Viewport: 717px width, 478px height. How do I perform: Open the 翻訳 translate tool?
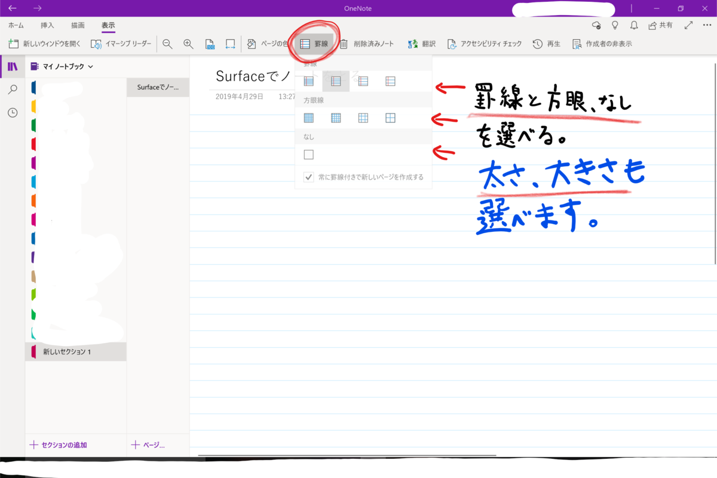(422, 44)
